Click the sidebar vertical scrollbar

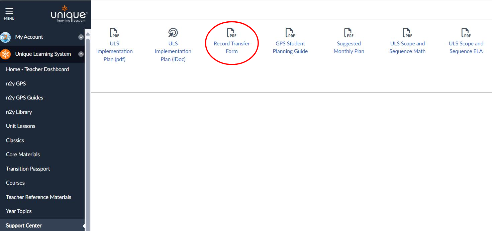point(88,134)
